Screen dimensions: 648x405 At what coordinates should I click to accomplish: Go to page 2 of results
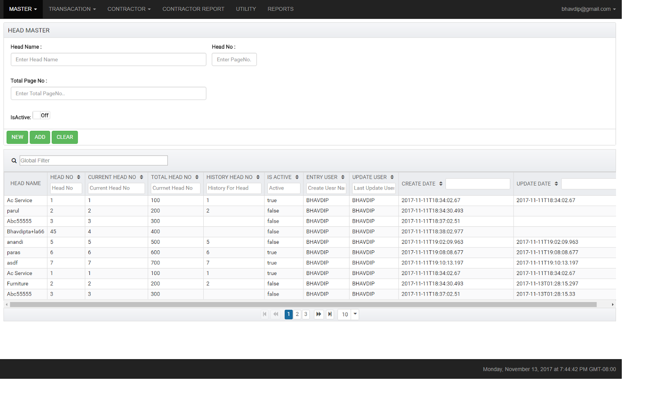tap(297, 314)
